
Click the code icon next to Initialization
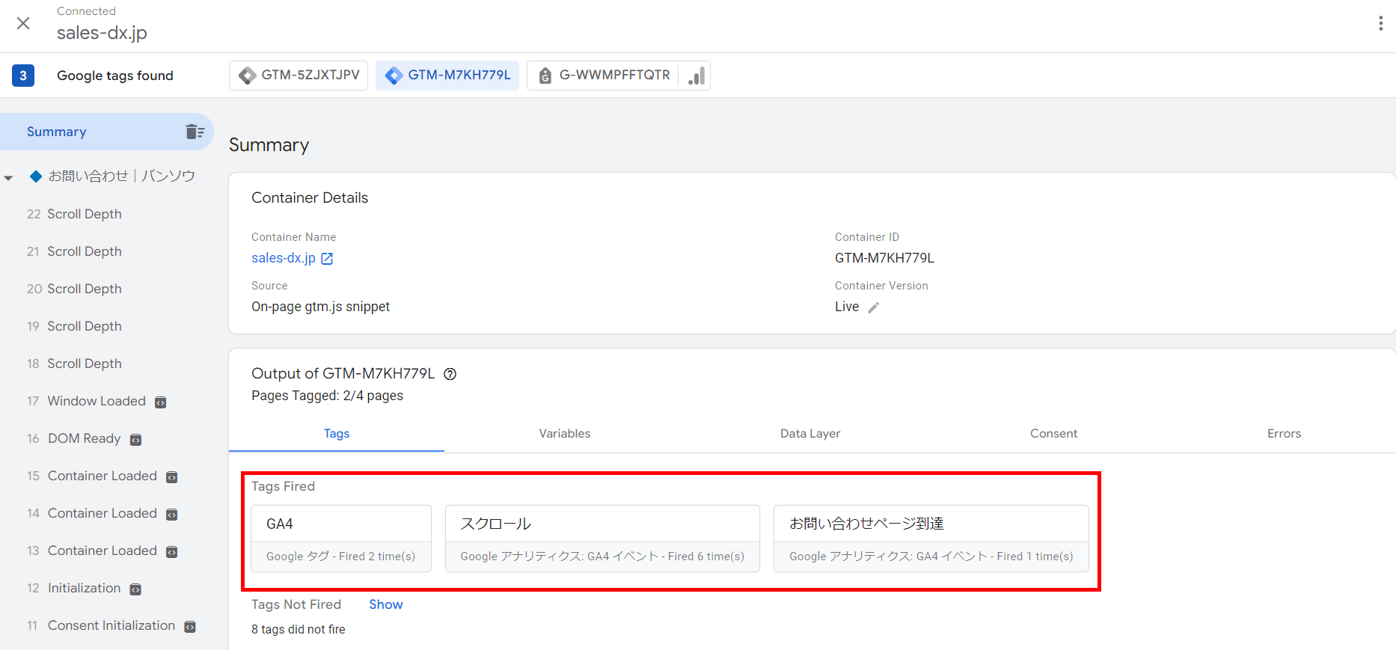(x=135, y=589)
